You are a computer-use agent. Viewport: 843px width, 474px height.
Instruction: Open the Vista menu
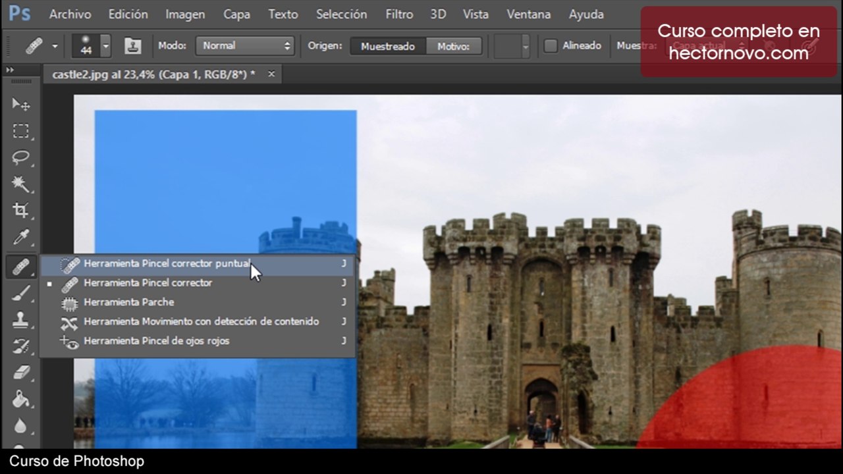pyautogui.click(x=476, y=14)
